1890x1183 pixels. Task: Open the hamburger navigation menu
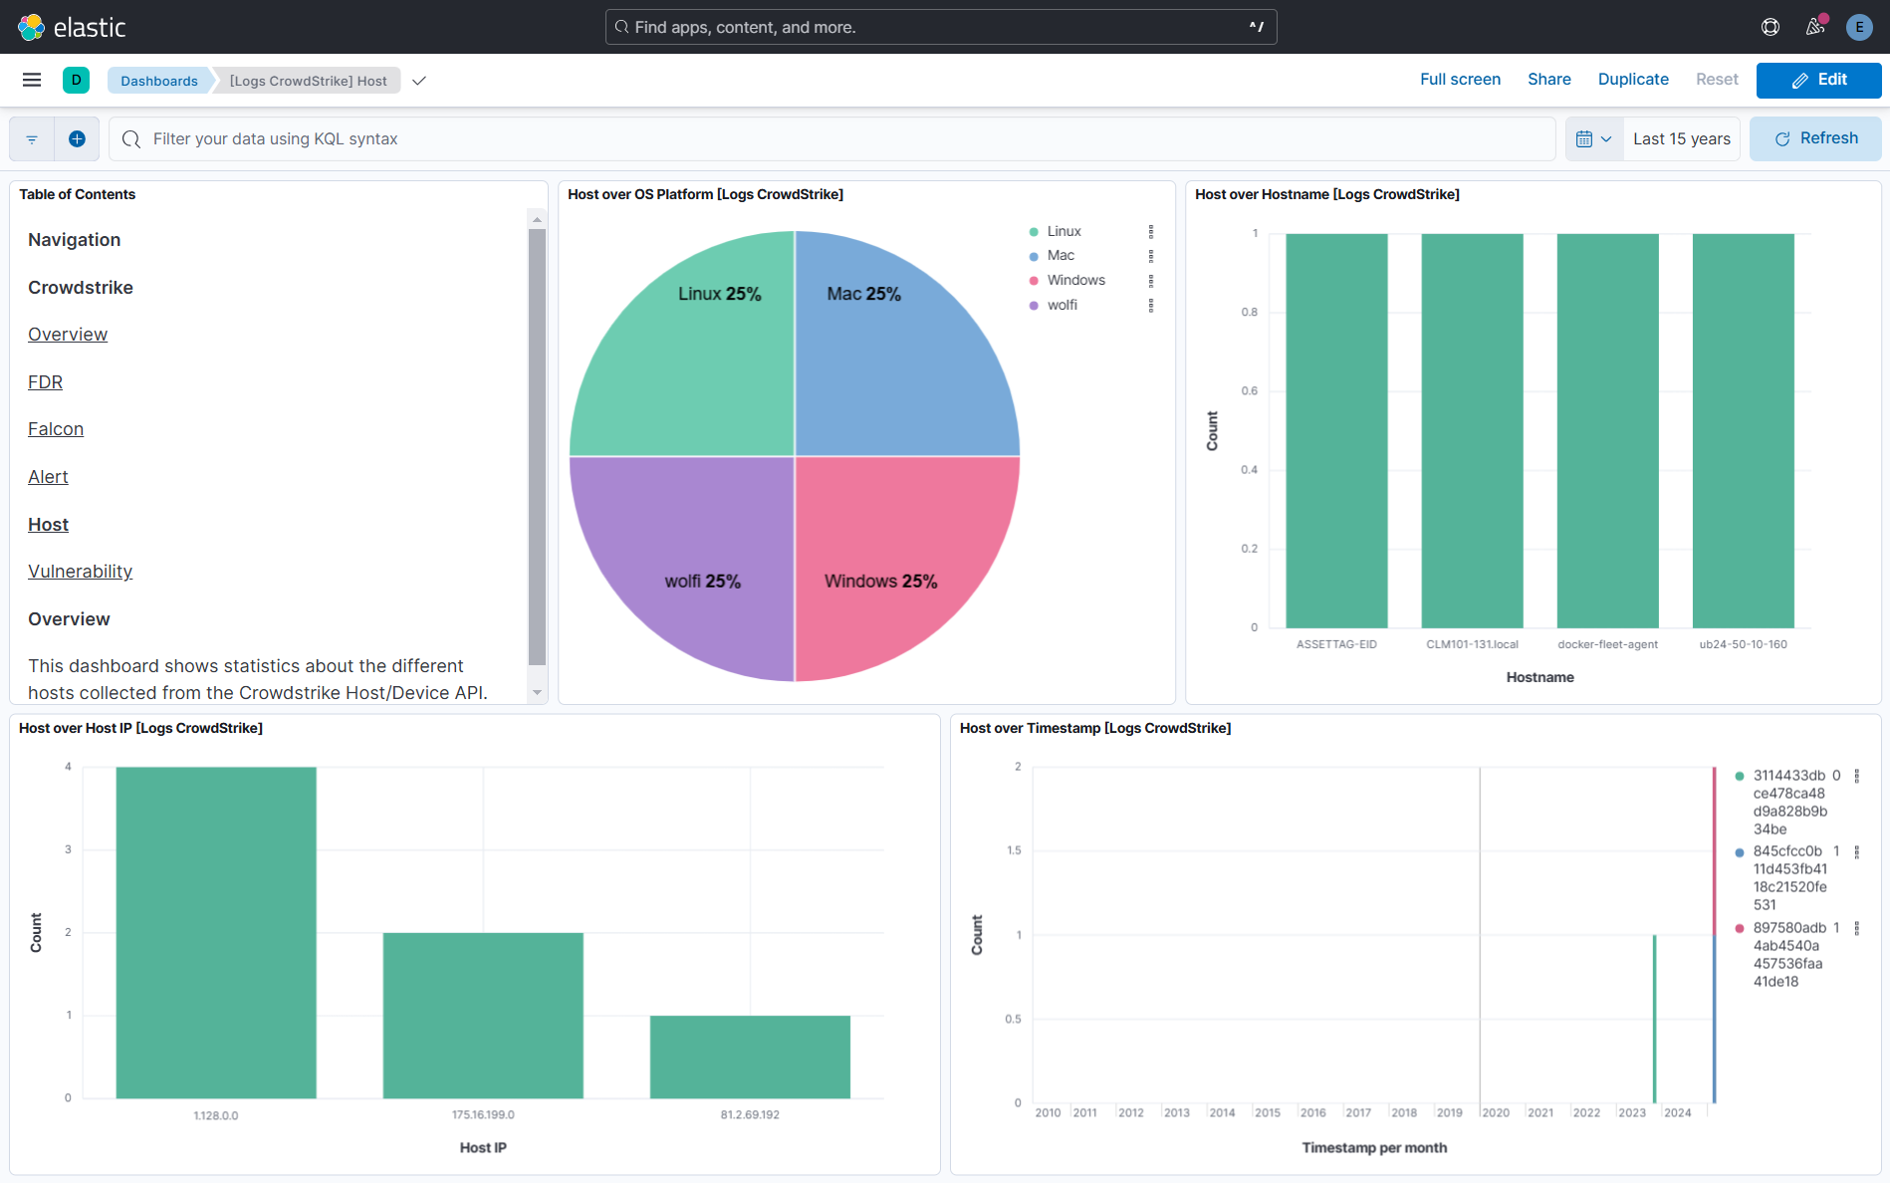(x=32, y=80)
